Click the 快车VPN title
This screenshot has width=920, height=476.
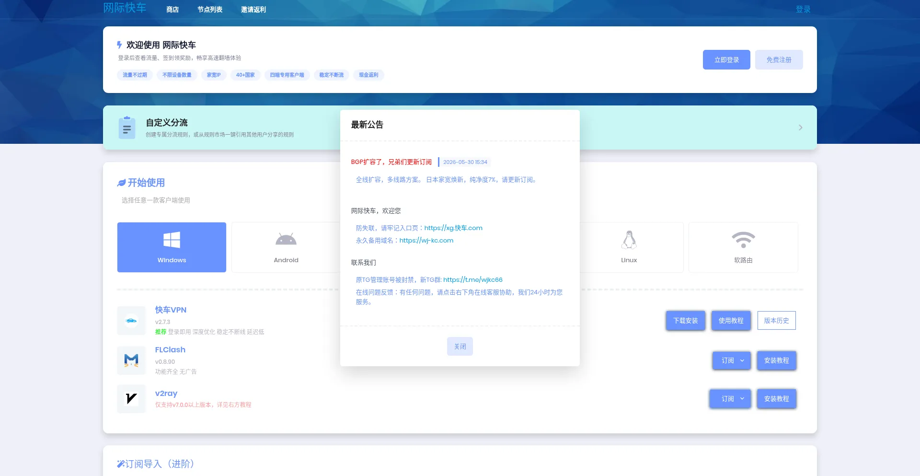click(171, 310)
